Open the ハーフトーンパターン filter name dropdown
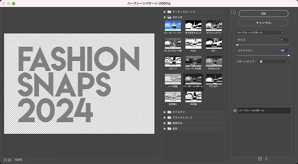Image resolution: width=298 pixels, height=164 pixels. coord(260,32)
